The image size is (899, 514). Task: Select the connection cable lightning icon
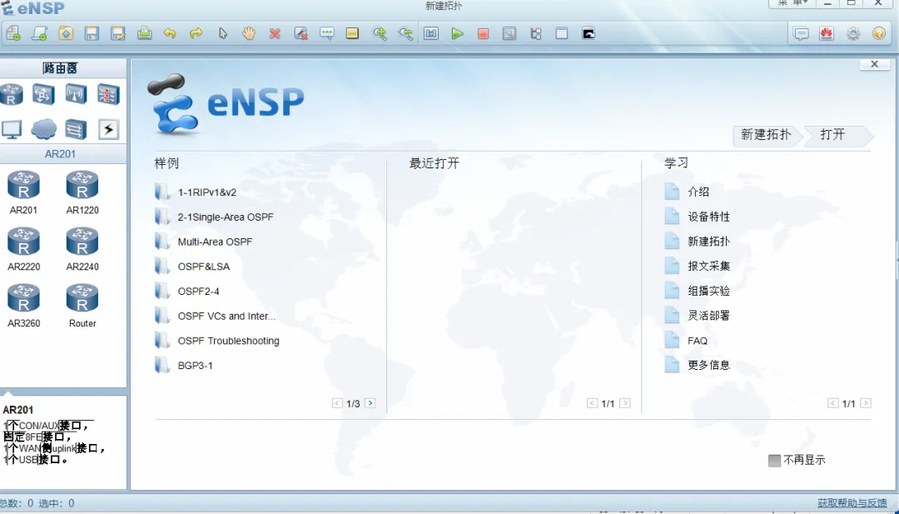point(108,130)
